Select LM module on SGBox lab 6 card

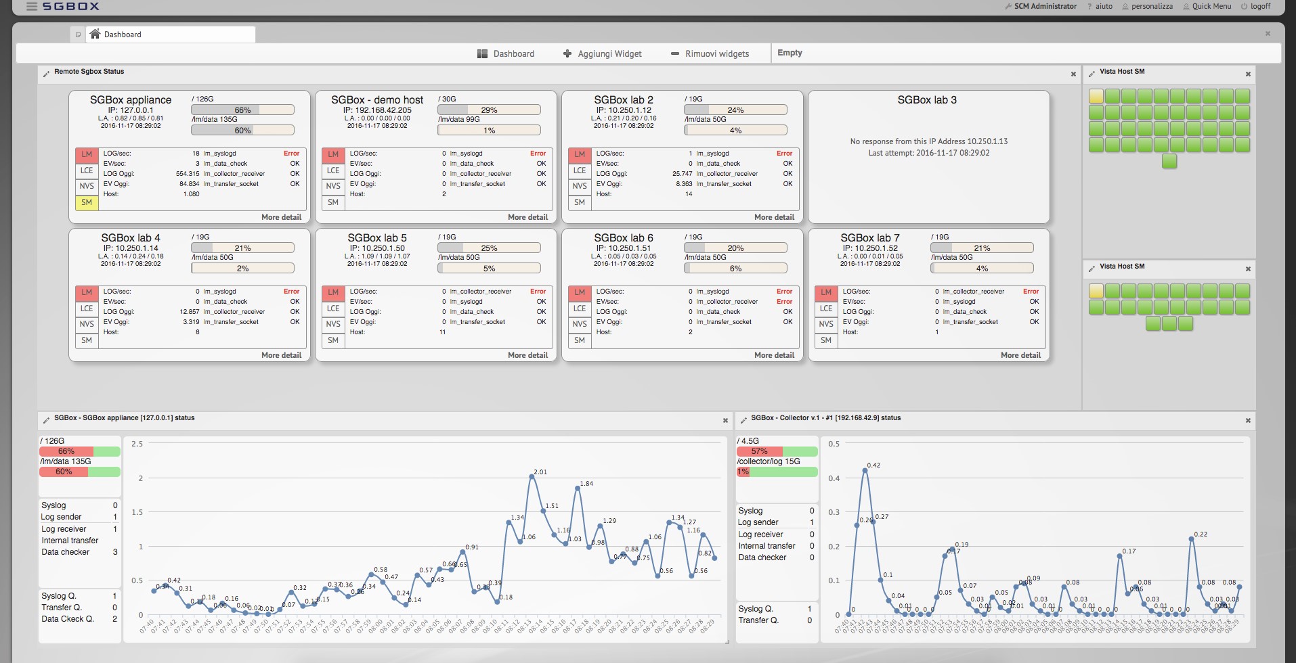pyautogui.click(x=580, y=293)
